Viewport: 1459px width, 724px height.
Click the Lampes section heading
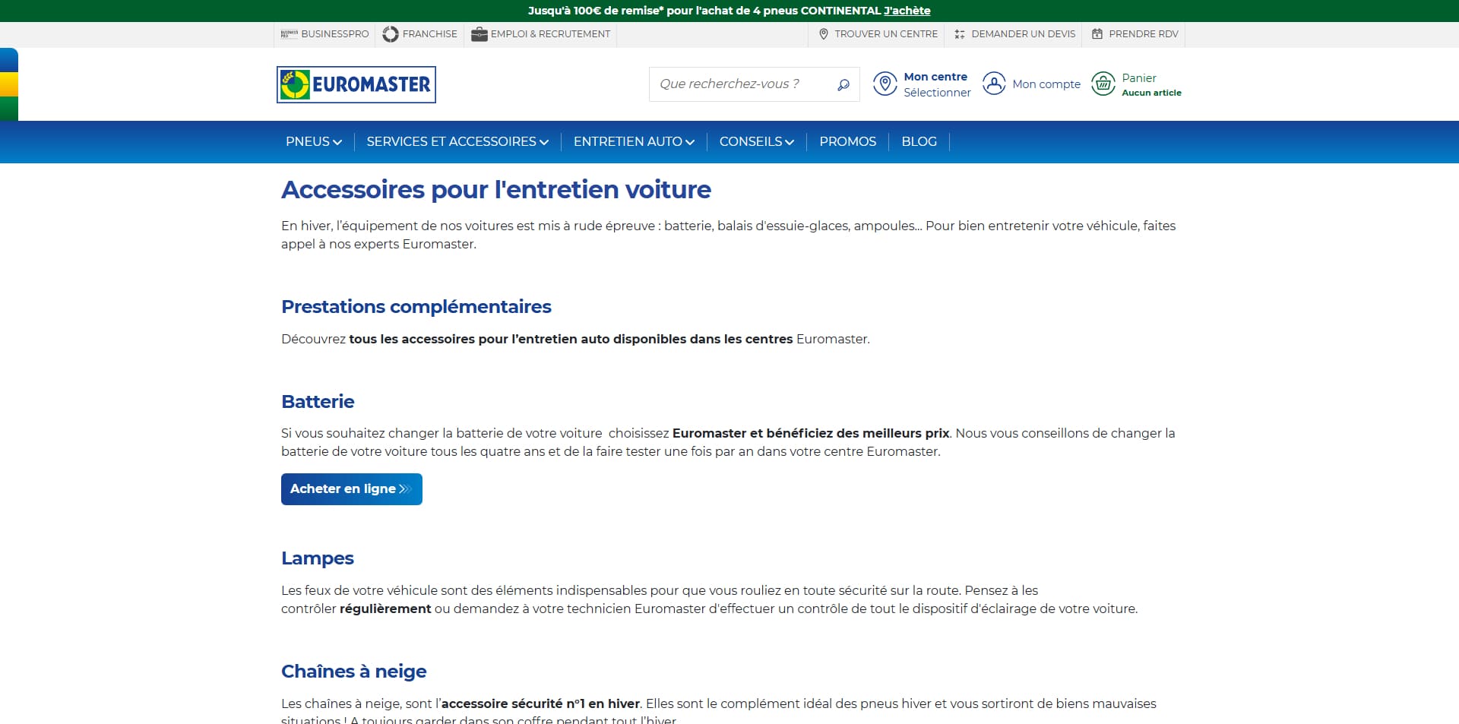[318, 558]
